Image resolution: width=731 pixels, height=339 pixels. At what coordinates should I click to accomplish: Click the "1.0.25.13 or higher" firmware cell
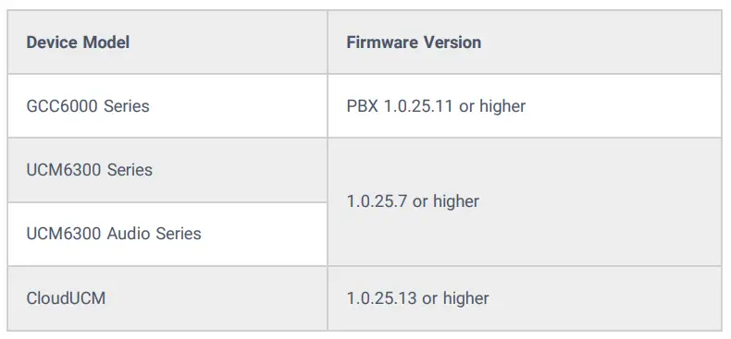525,298
